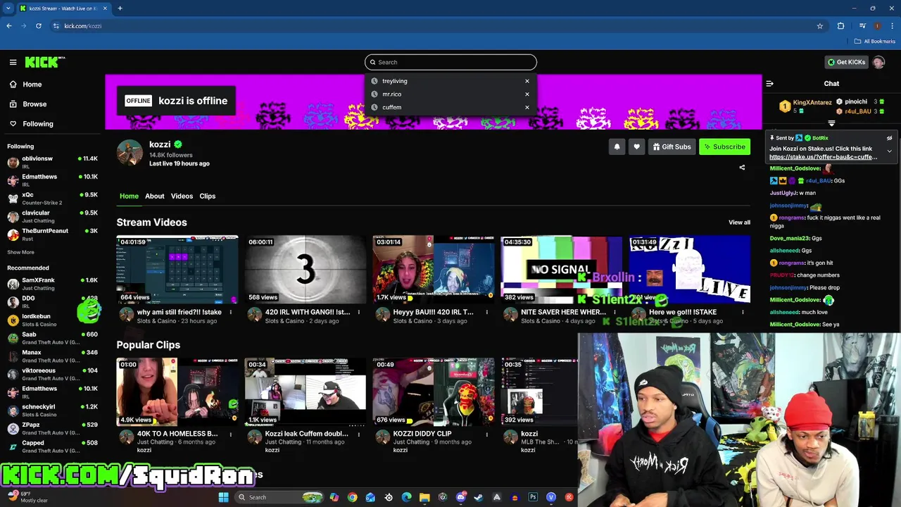Remove cuffem from search history
Screen dimensions: 901x507
tap(527, 107)
